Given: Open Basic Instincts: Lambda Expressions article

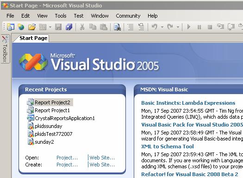Looking at the screenshot, I should [x=188, y=103].
